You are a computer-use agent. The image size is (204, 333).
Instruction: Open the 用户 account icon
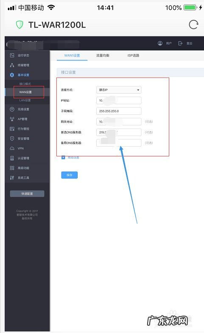coord(160,43)
